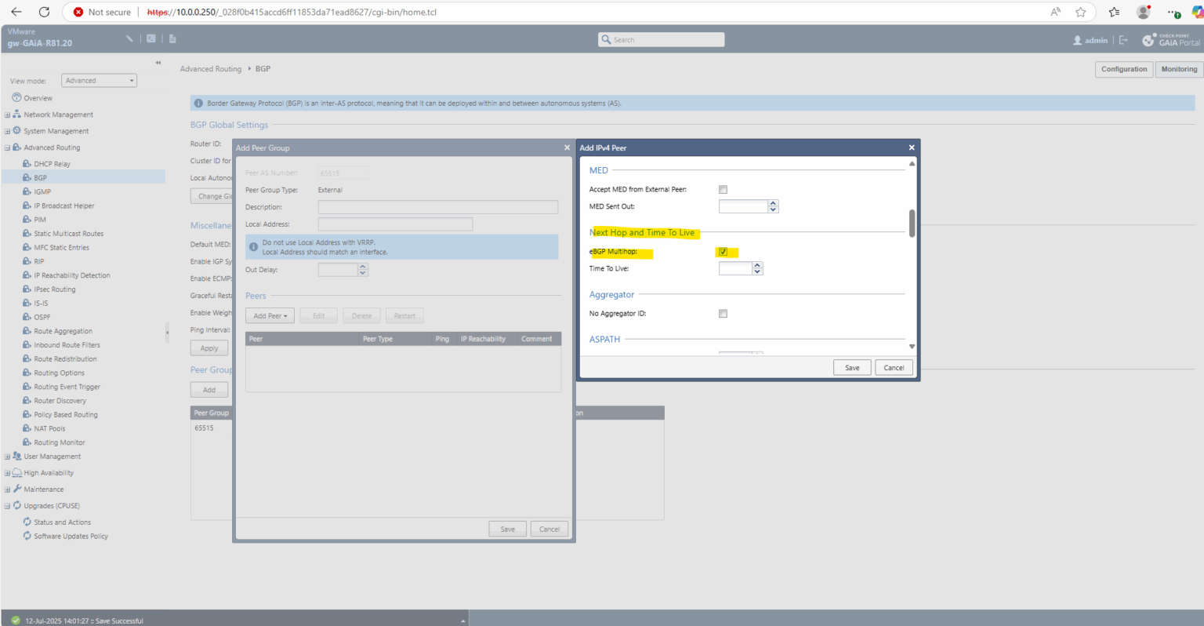The image size is (1204, 626).
Task: Click the Overview icon in sidebar
Action: point(16,97)
